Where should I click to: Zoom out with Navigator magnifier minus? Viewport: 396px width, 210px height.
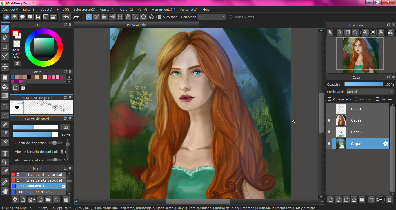click(355, 32)
